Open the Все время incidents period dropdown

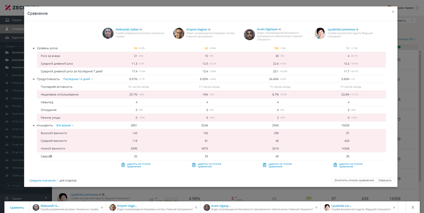coord(65,125)
